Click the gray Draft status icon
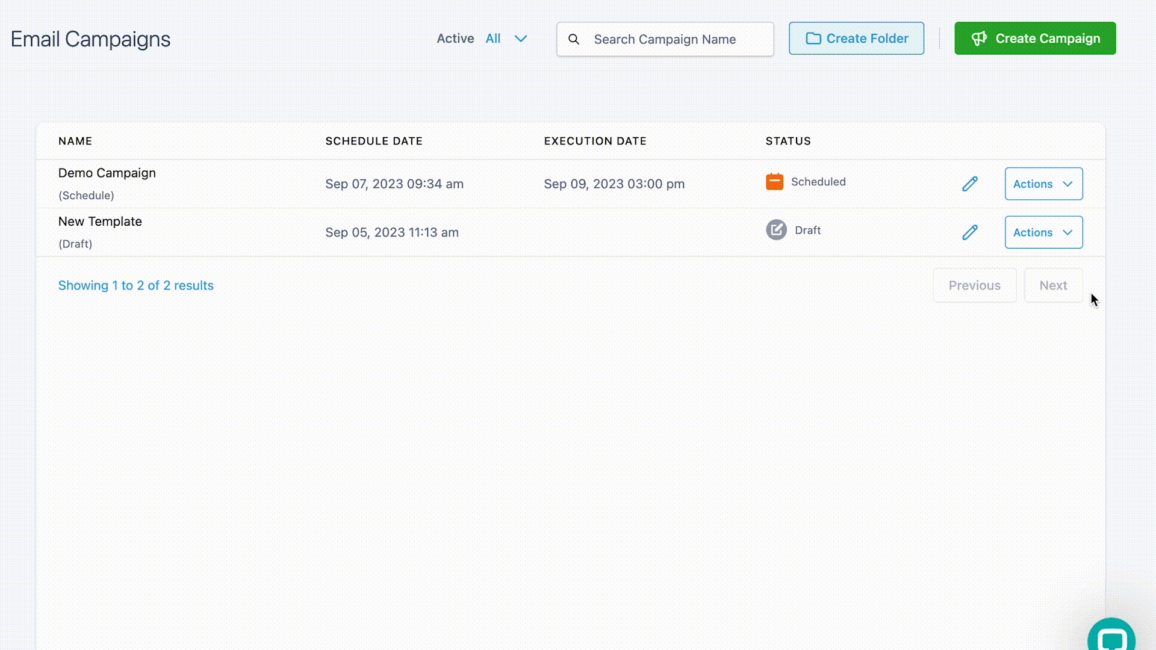 (x=776, y=230)
